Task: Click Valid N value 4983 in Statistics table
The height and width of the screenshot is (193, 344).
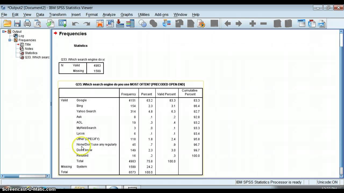Action: click(97, 65)
